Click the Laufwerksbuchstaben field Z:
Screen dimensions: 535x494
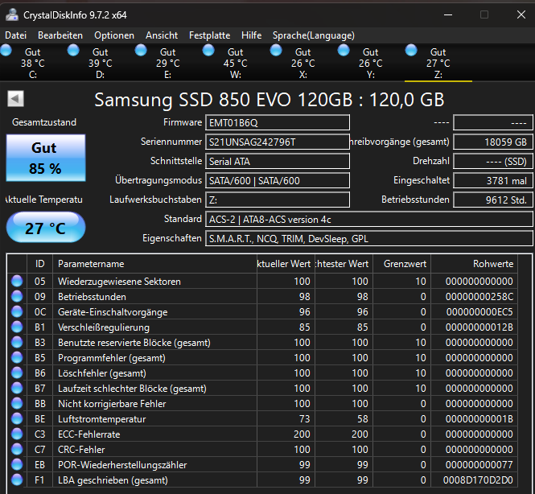coord(278,200)
